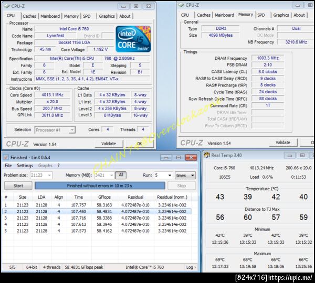Minimize the left CPU-Z window
Screen dimensions: 315x283
(123, 6)
